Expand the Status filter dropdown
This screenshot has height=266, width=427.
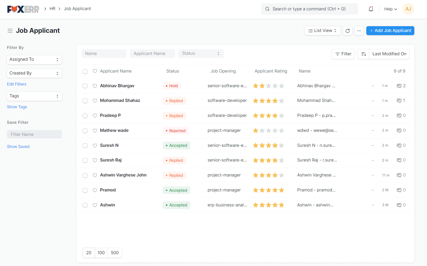(x=201, y=53)
